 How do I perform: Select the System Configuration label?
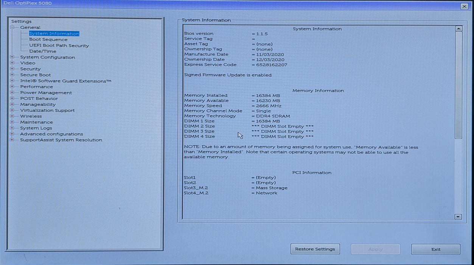pos(48,57)
